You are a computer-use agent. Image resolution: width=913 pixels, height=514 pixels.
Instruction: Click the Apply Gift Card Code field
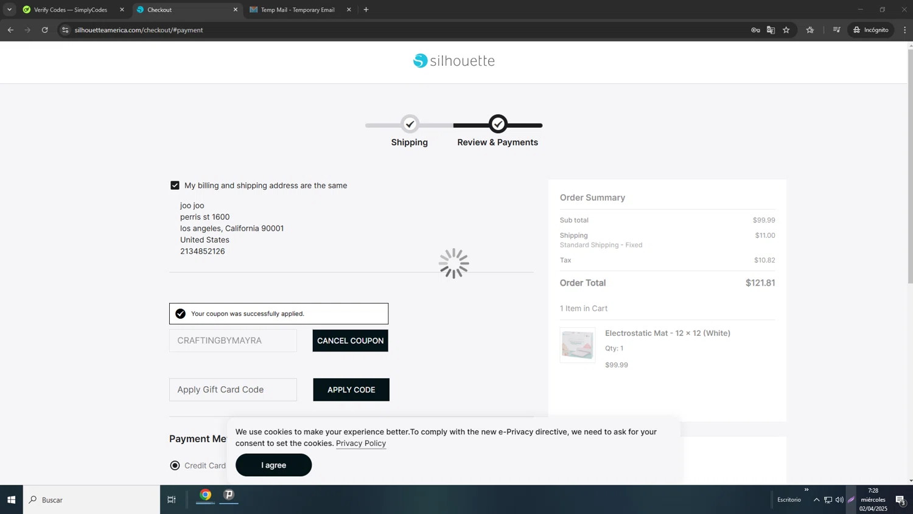[233, 390]
